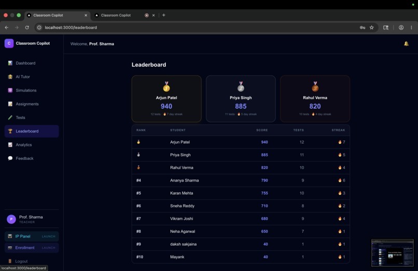Open the AI Tutor sidebar item
Viewport: 418px width, 271px height.
coord(32,77)
